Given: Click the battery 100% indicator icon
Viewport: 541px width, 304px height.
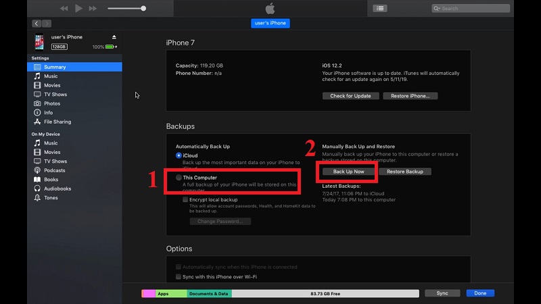Looking at the screenshot, I should click(x=110, y=47).
